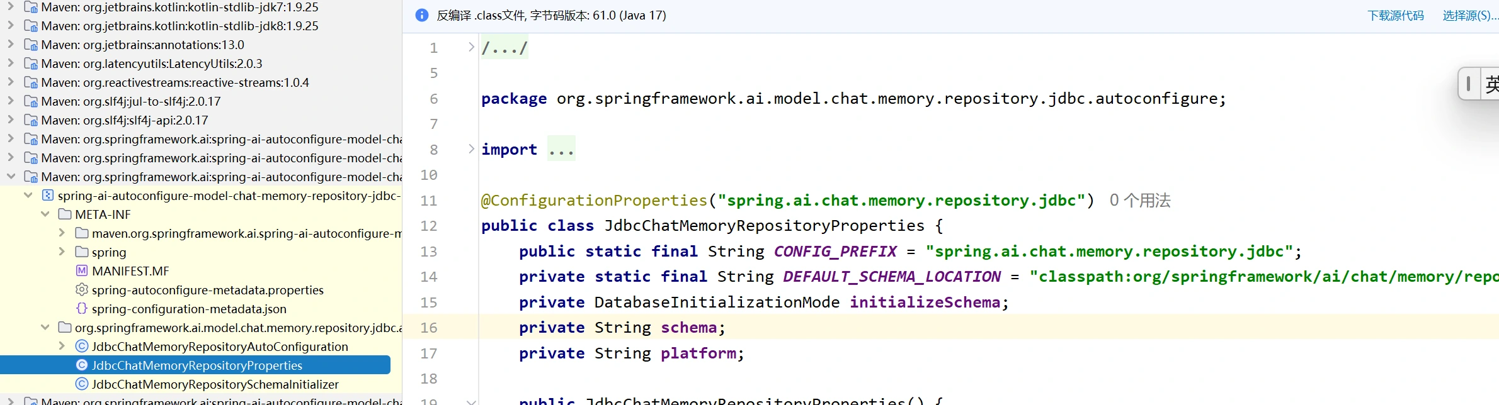
Task: Click the class icon of JdbcChatMemoryRepositoryProperties in the tree
Action: pyautogui.click(x=81, y=365)
